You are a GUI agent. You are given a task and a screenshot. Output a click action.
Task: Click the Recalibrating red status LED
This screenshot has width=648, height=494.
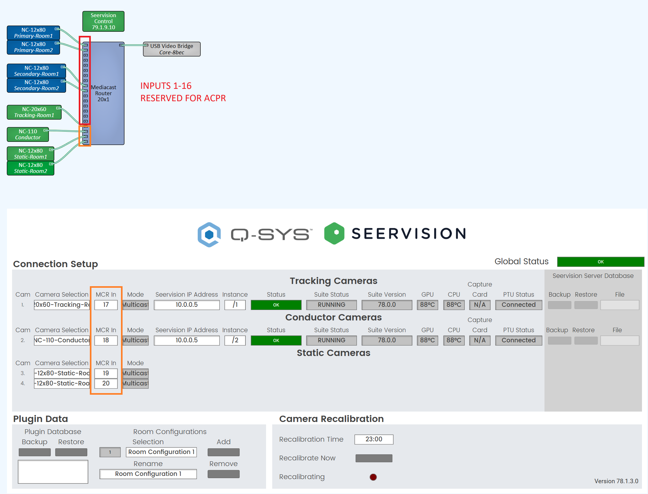coord(373,477)
